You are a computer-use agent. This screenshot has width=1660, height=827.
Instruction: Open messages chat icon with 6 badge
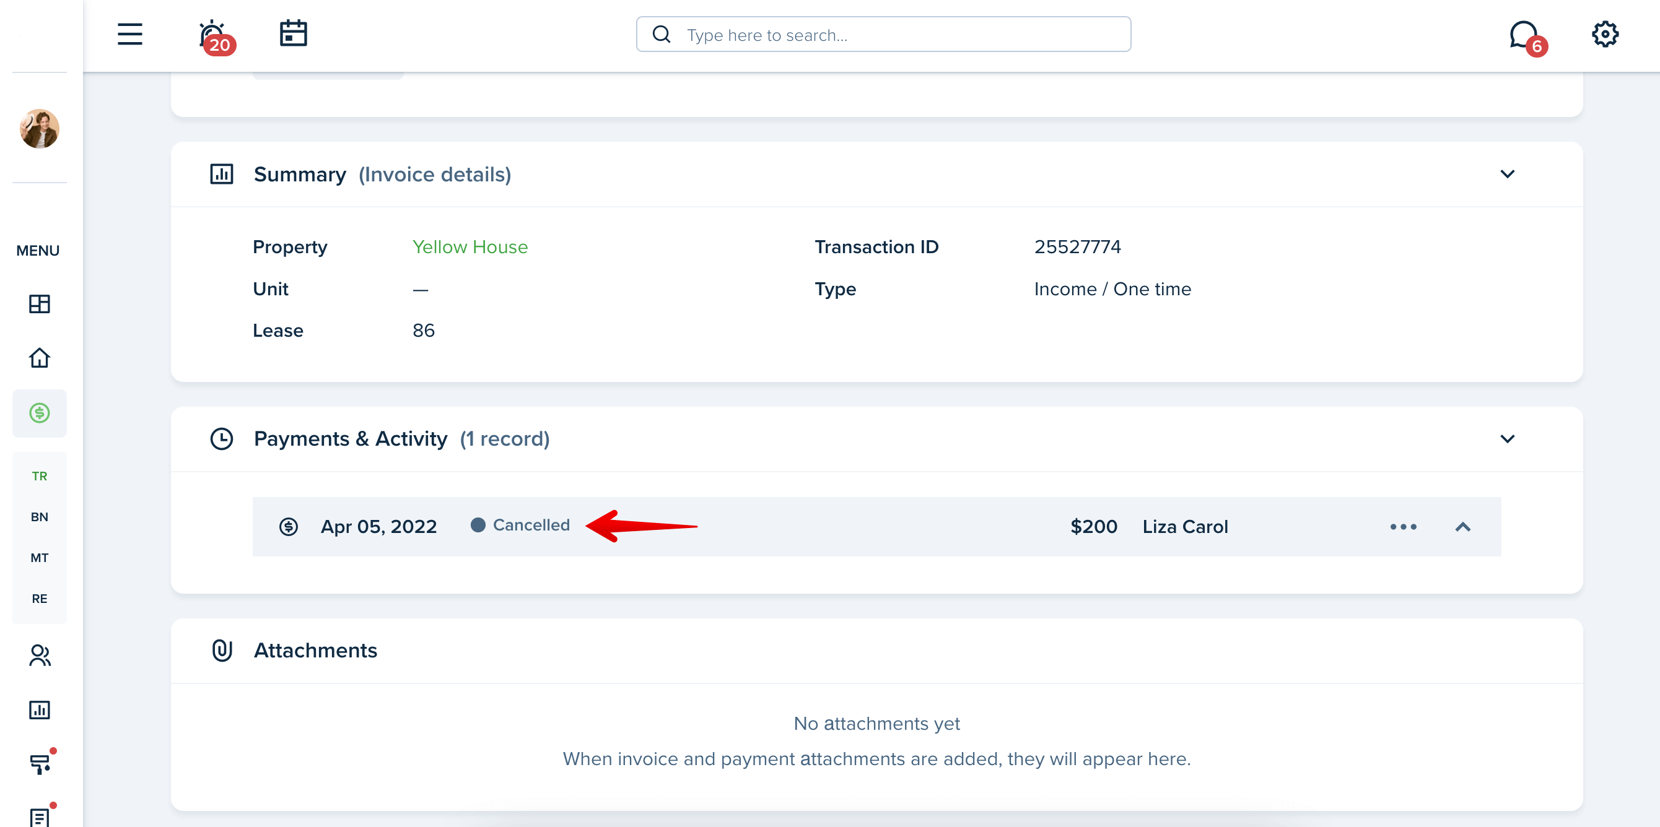click(x=1527, y=37)
